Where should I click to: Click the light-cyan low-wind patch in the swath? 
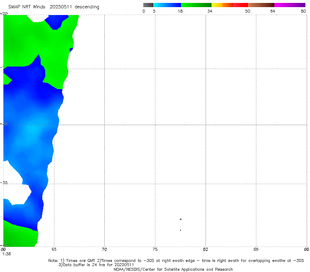pos(34,128)
